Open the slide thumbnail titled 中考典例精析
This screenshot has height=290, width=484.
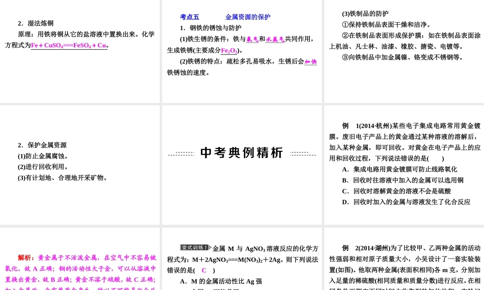(242, 165)
